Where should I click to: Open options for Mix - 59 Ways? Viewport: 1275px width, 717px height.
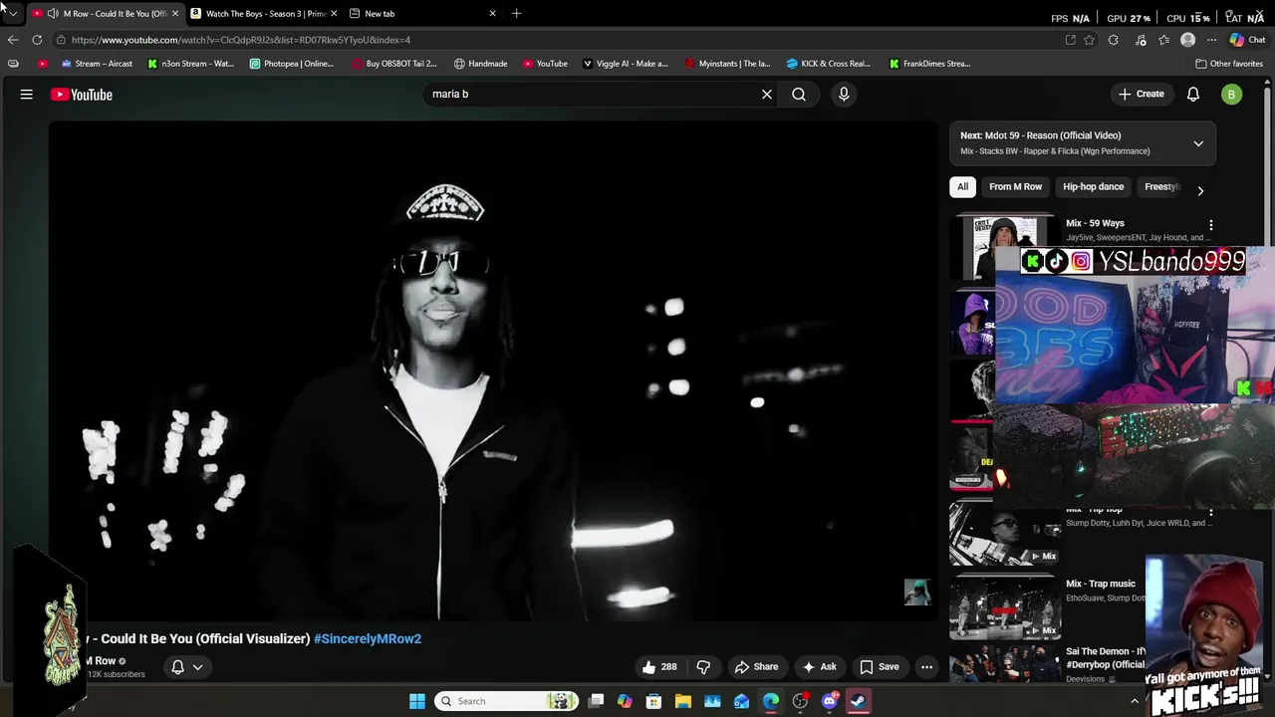(x=1211, y=225)
